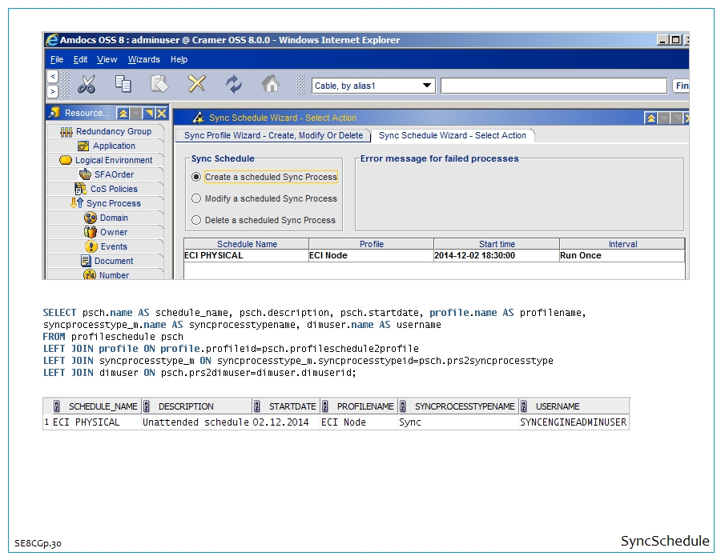The image size is (721, 560).
Task: Click the Home toolbar icon
Action: [x=271, y=84]
